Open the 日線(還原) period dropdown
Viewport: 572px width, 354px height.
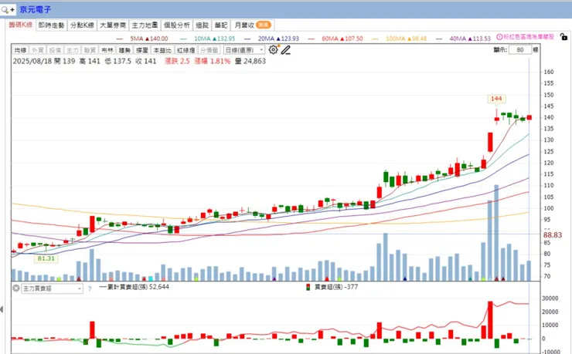244,50
